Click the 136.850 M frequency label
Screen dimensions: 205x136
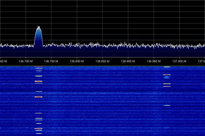[102, 61]
